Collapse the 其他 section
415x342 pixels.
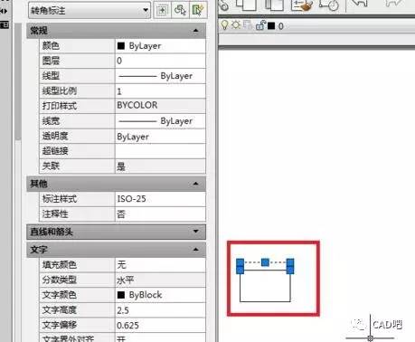(x=196, y=184)
